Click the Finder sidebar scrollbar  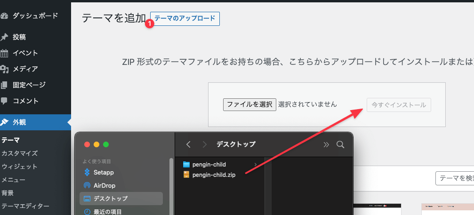[171, 186]
